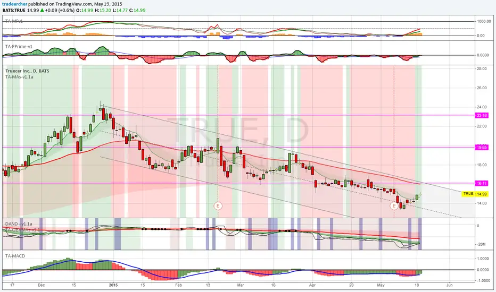Click the 13 date label after Feb
Viewport: 496px width, 292px height.
208,285
